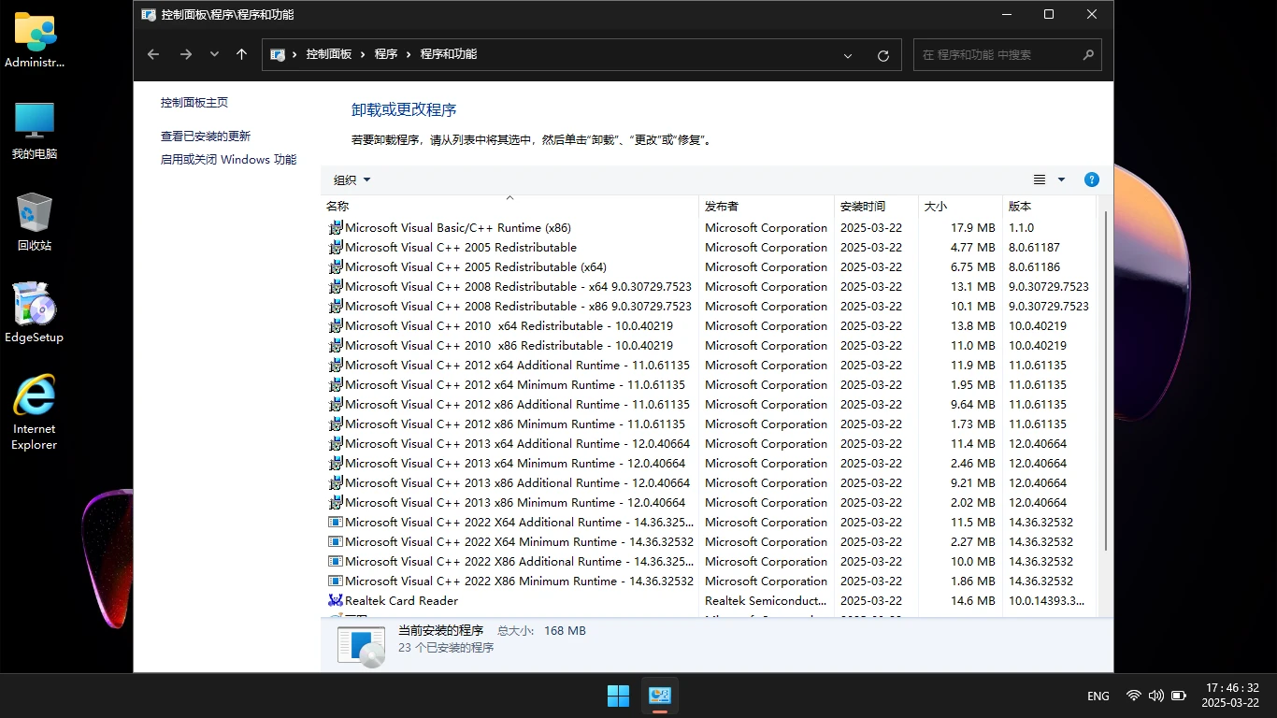Click the program list vertical scrollbar
Viewport: 1277px width, 718px height.
[x=1106, y=381]
